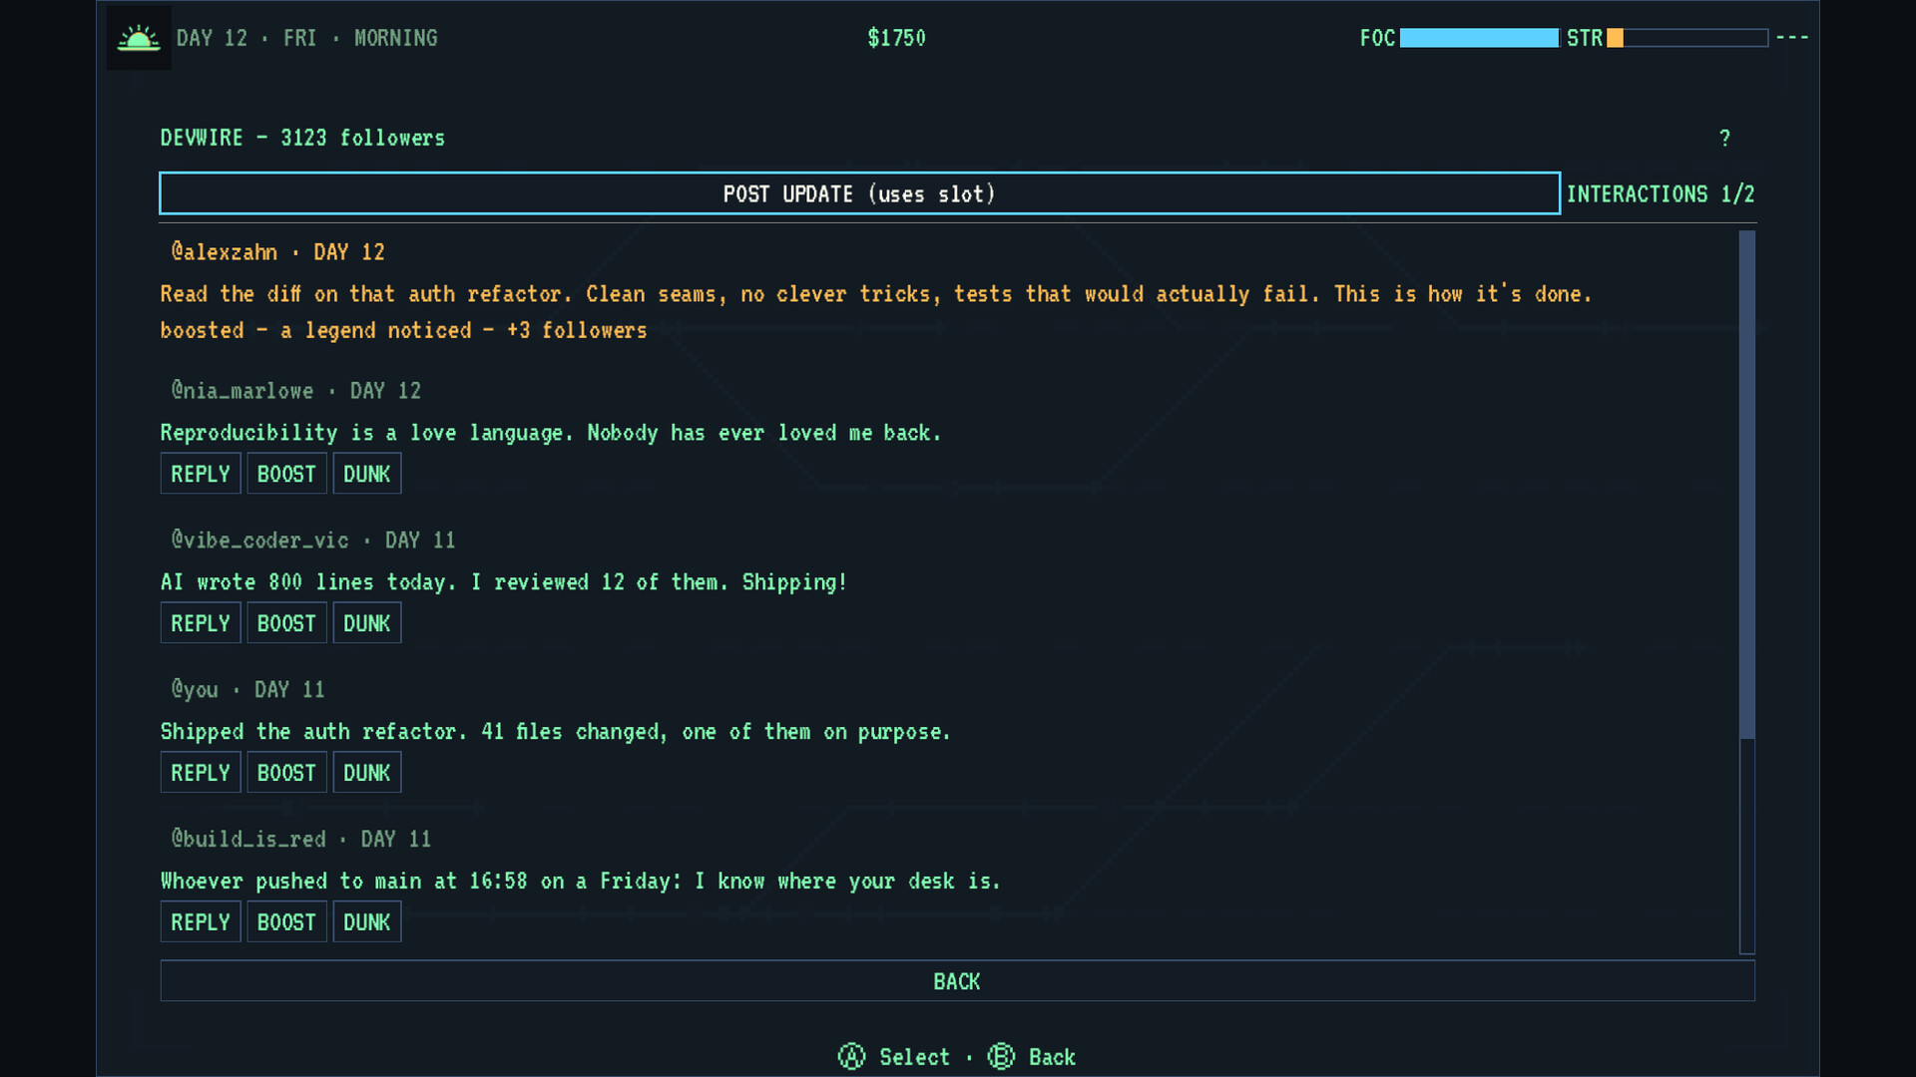Click DAY 12 · FRI · MORNING text
The image size is (1916, 1077).
point(306,38)
